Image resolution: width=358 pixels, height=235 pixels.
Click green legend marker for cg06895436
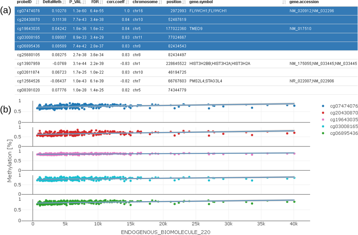click(x=323, y=133)
